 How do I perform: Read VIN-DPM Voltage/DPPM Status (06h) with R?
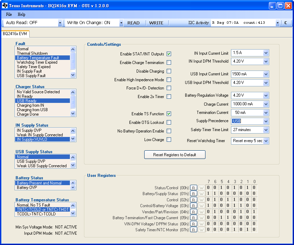(x=193, y=224)
